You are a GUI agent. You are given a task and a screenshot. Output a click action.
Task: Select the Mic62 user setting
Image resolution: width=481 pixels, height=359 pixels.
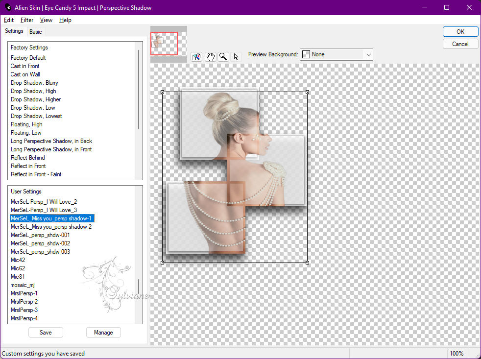18,268
